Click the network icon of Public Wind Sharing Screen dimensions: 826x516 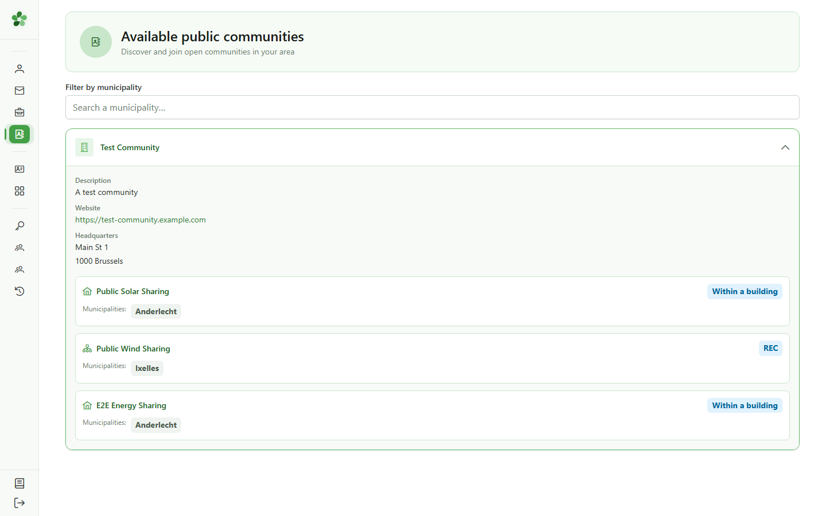coord(87,349)
